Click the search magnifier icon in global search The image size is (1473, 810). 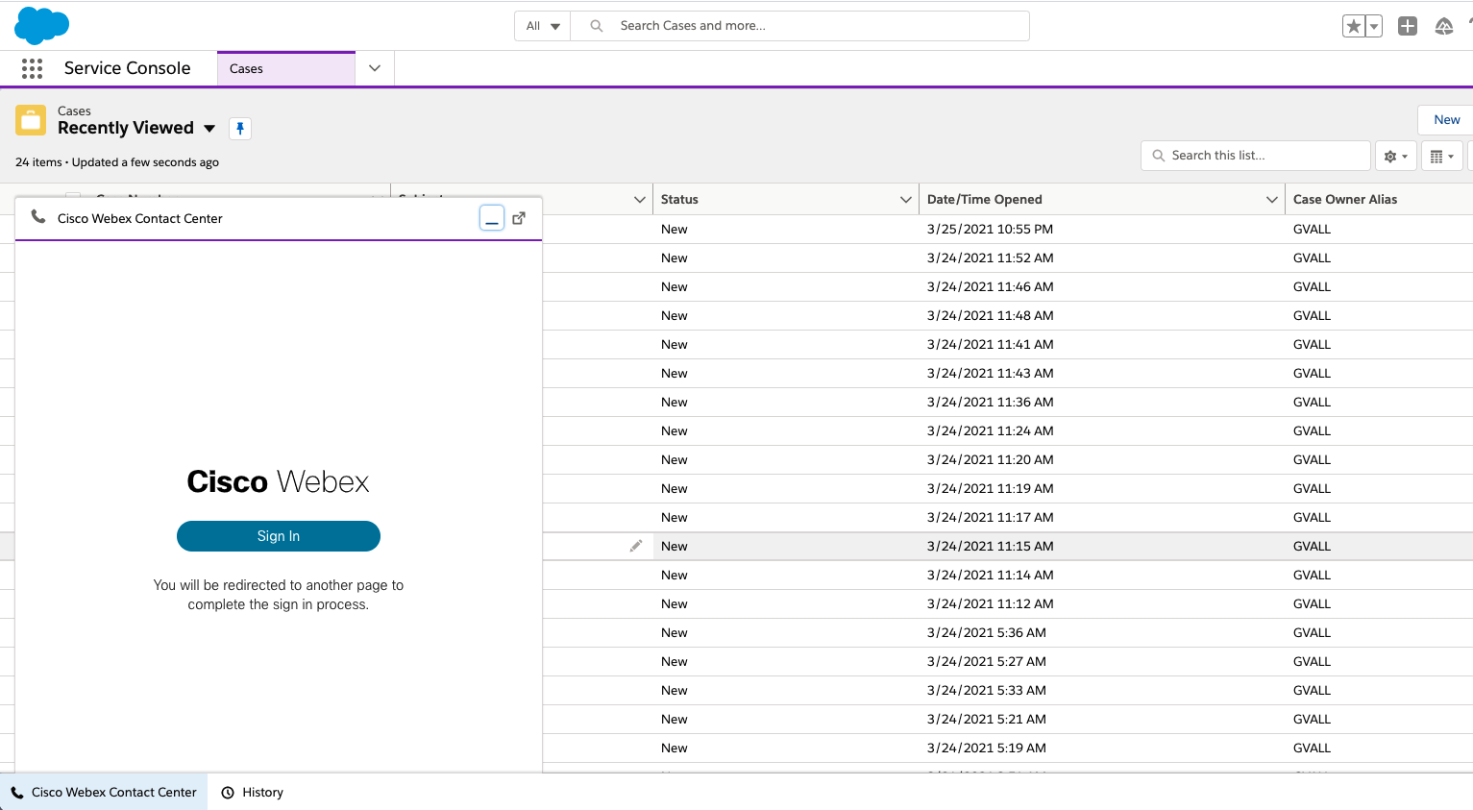tap(597, 26)
